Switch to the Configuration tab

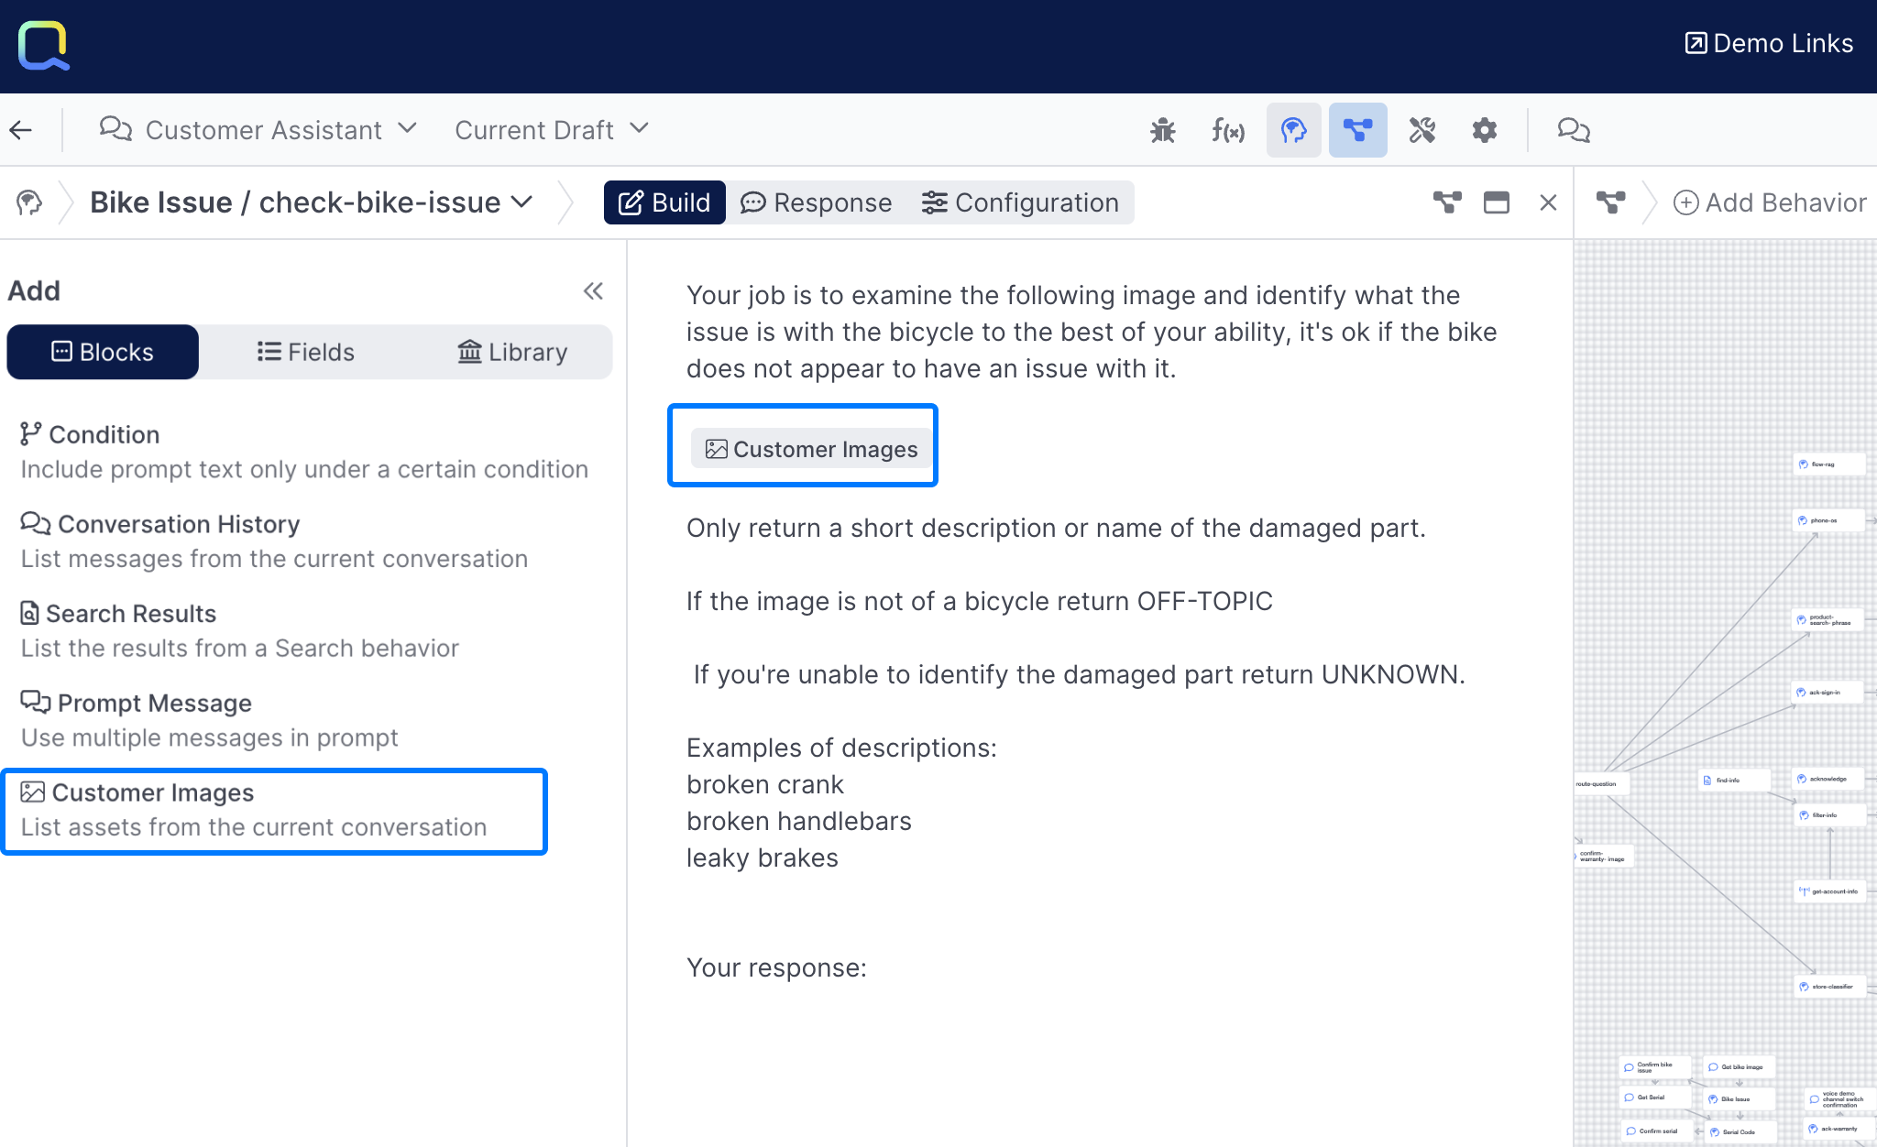(x=1020, y=202)
